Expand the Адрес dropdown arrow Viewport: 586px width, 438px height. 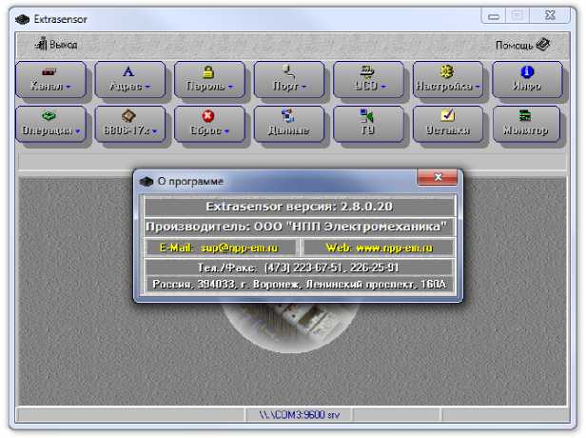click(x=148, y=87)
